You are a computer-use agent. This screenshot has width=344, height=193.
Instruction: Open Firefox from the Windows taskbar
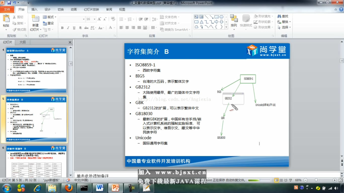[x=68, y=188]
